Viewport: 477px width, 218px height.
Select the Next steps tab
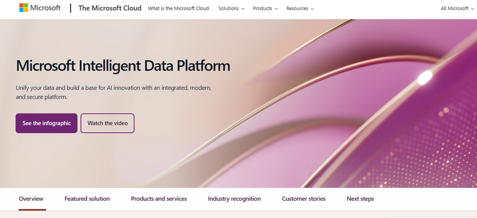pos(360,199)
